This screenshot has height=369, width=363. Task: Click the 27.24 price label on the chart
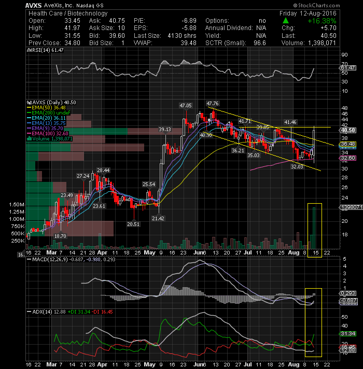(x=83, y=176)
